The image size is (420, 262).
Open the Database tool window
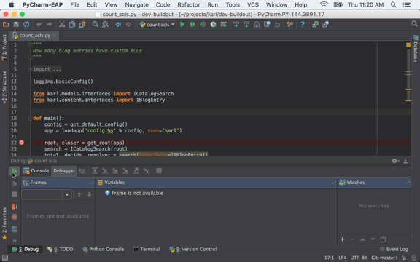[416, 48]
